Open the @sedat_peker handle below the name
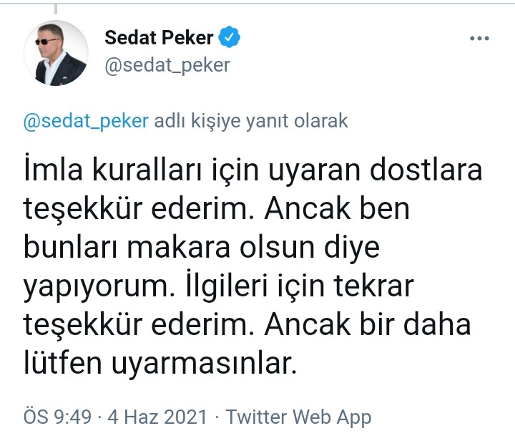Screen dimensions: 515x441 click(167, 65)
